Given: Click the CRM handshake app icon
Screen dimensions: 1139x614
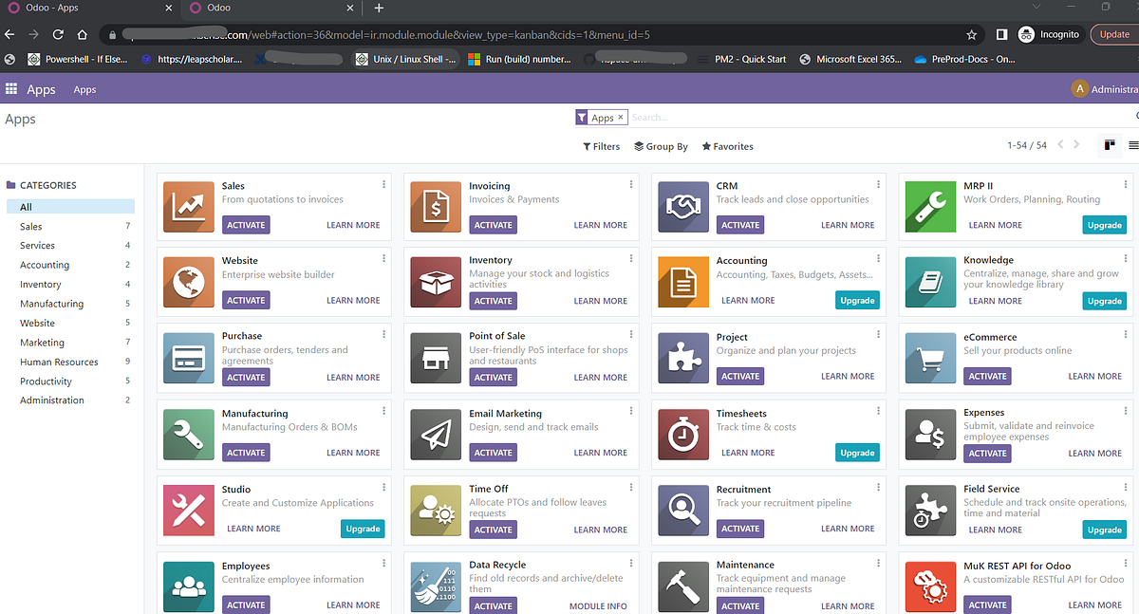Looking at the screenshot, I should coord(682,206).
